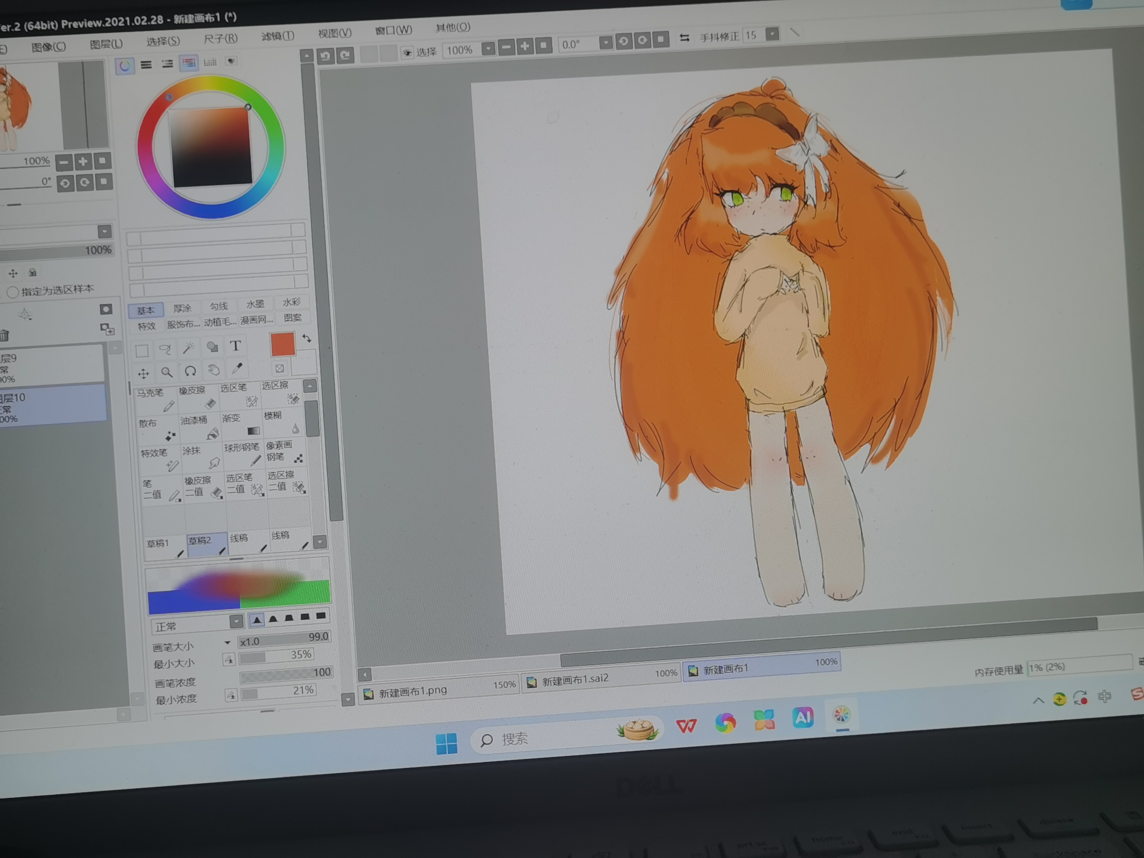The width and height of the screenshot is (1144, 858).
Task: Click the transparent color icon
Action: [279, 368]
